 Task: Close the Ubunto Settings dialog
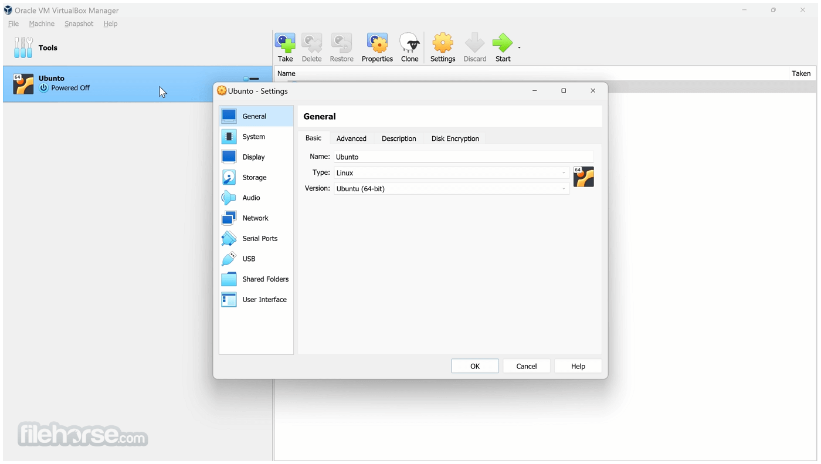click(593, 91)
